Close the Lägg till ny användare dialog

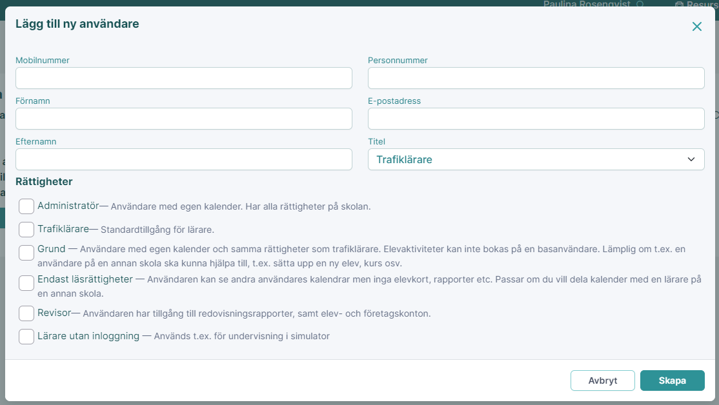tap(696, 26)
